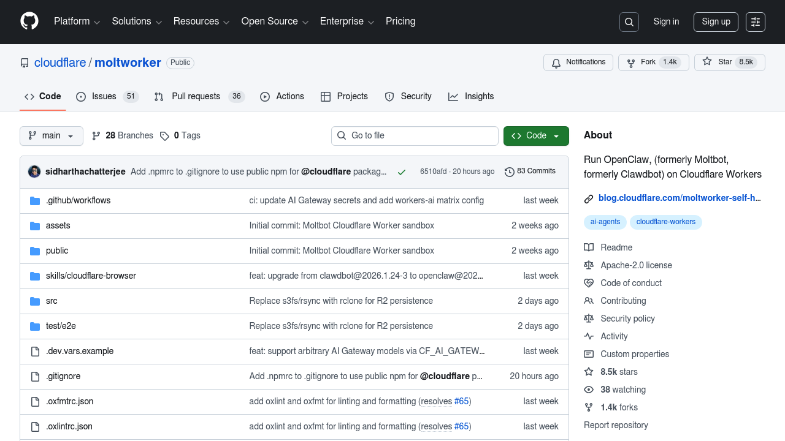The height and width of the screenshot is (441, 785).
Task: Switch to the Issues tab
Action: click(107, 97)
